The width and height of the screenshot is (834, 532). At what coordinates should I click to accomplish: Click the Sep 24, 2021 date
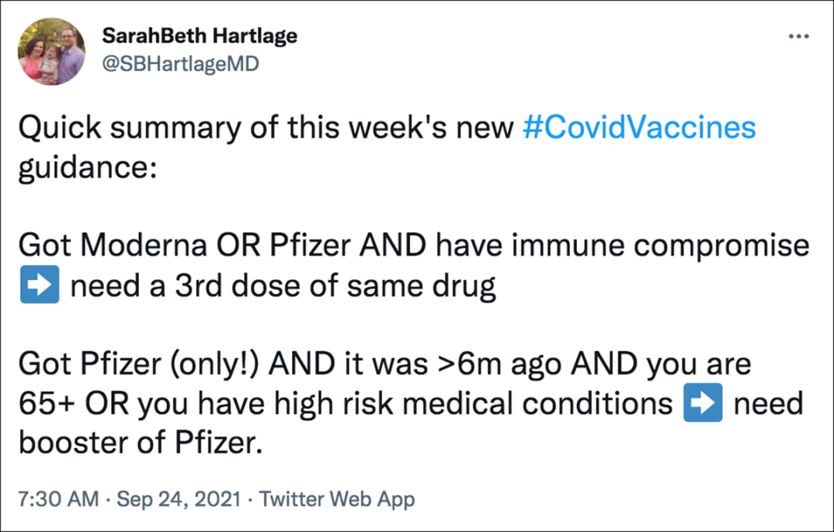(x=177, y=499)
